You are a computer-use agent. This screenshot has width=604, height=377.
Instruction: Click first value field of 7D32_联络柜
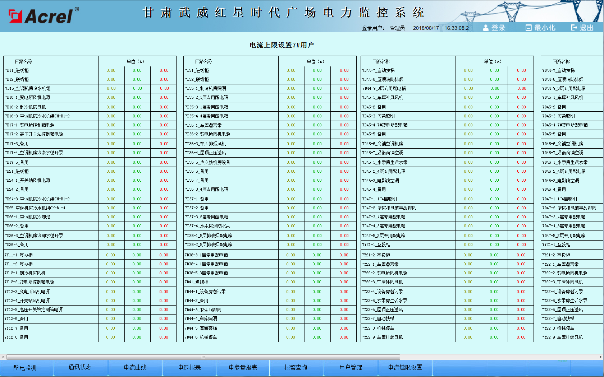point(291,80)
